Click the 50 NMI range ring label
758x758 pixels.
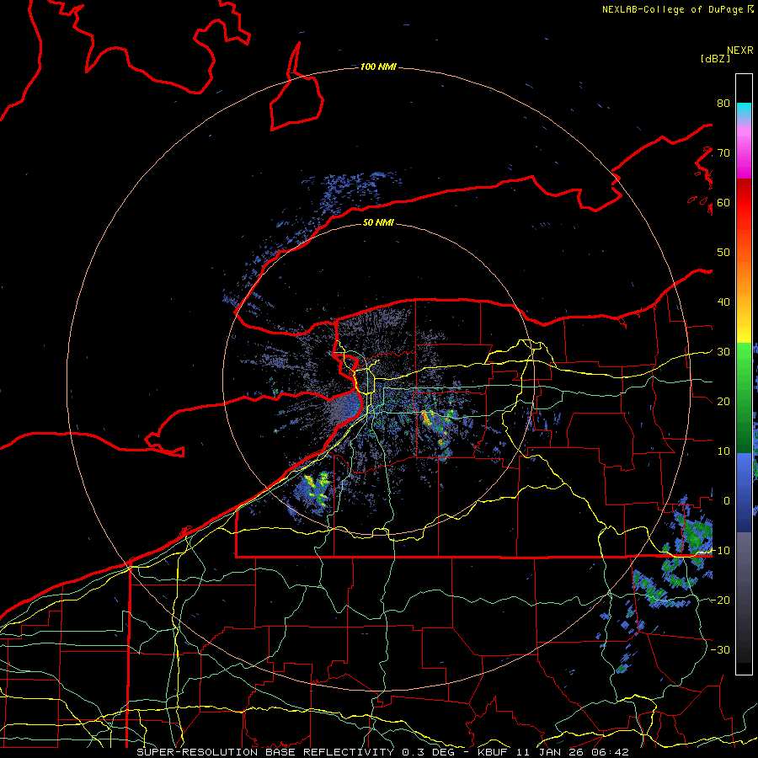tap(378, 222)
